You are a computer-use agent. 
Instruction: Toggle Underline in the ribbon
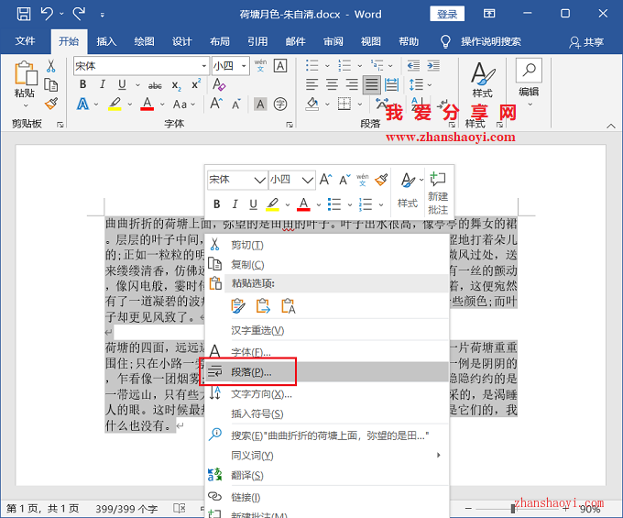[x=122, y=84]
